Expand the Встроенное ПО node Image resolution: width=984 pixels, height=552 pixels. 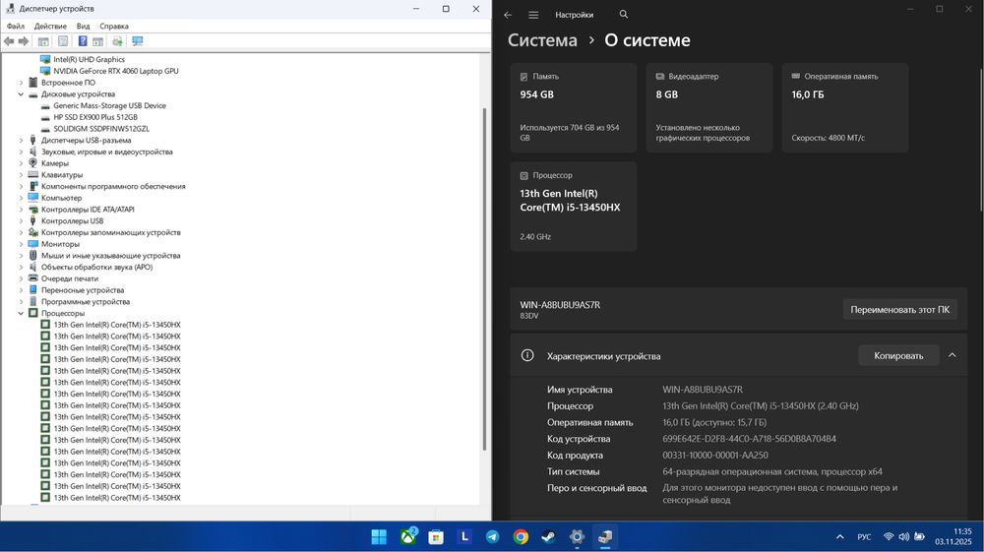coord(21,83)
